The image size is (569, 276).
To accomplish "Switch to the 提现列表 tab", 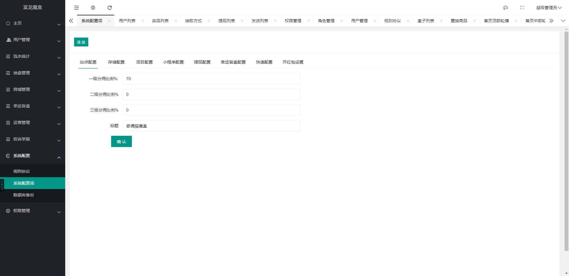I will pos(227,21).
